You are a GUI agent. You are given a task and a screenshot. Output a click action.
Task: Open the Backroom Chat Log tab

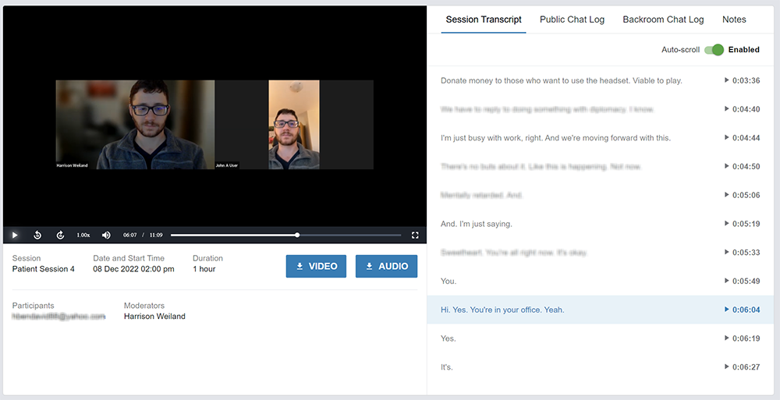click(663, 19)
